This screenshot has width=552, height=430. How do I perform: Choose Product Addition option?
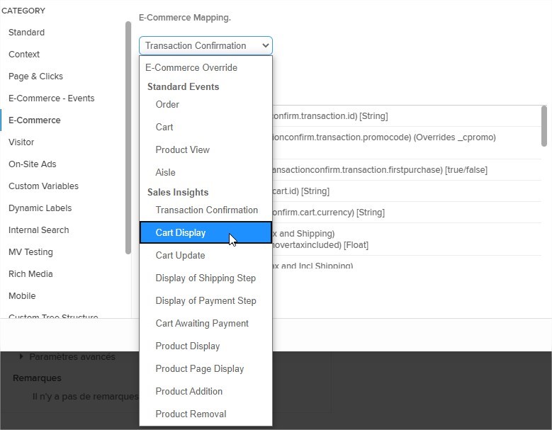coord(188,392)
